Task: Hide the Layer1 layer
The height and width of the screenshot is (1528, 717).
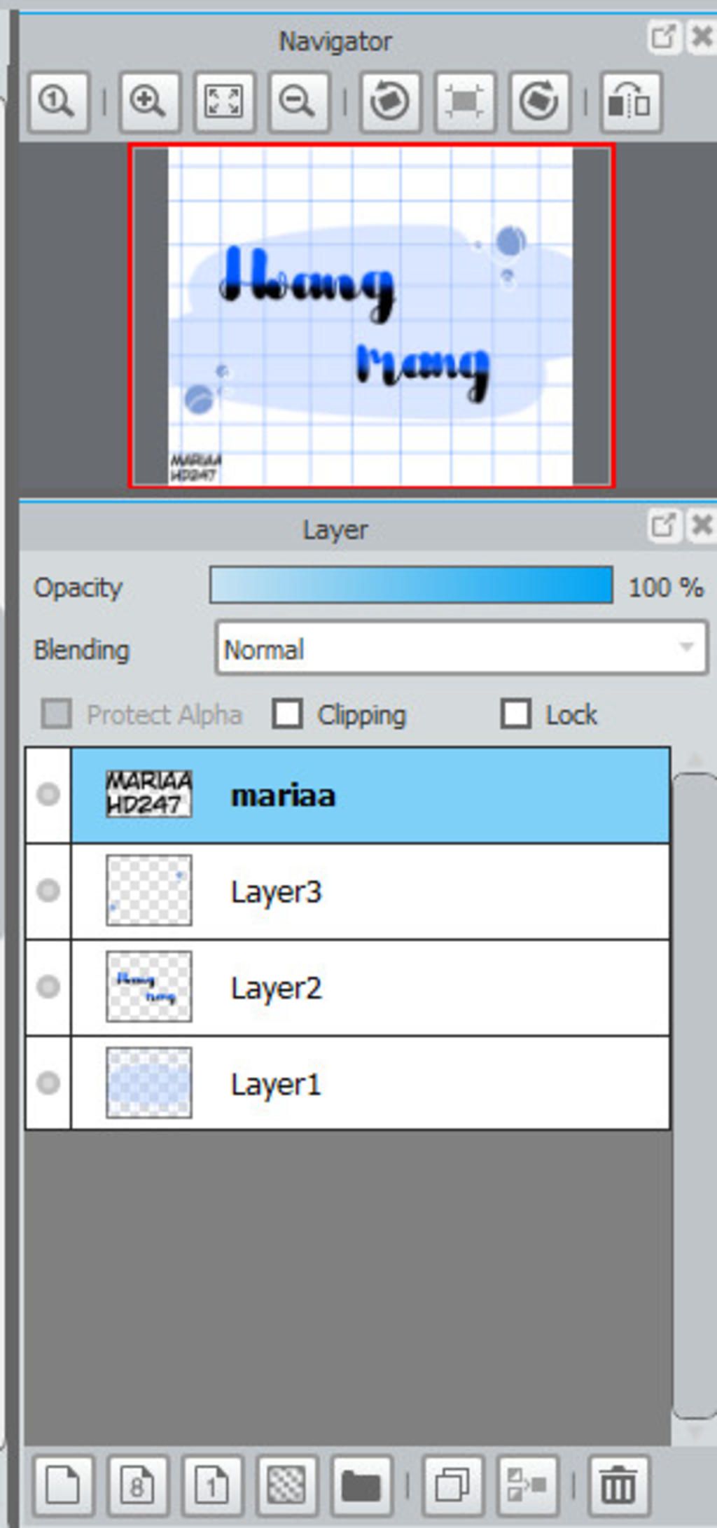Action: pos(48,1083)
